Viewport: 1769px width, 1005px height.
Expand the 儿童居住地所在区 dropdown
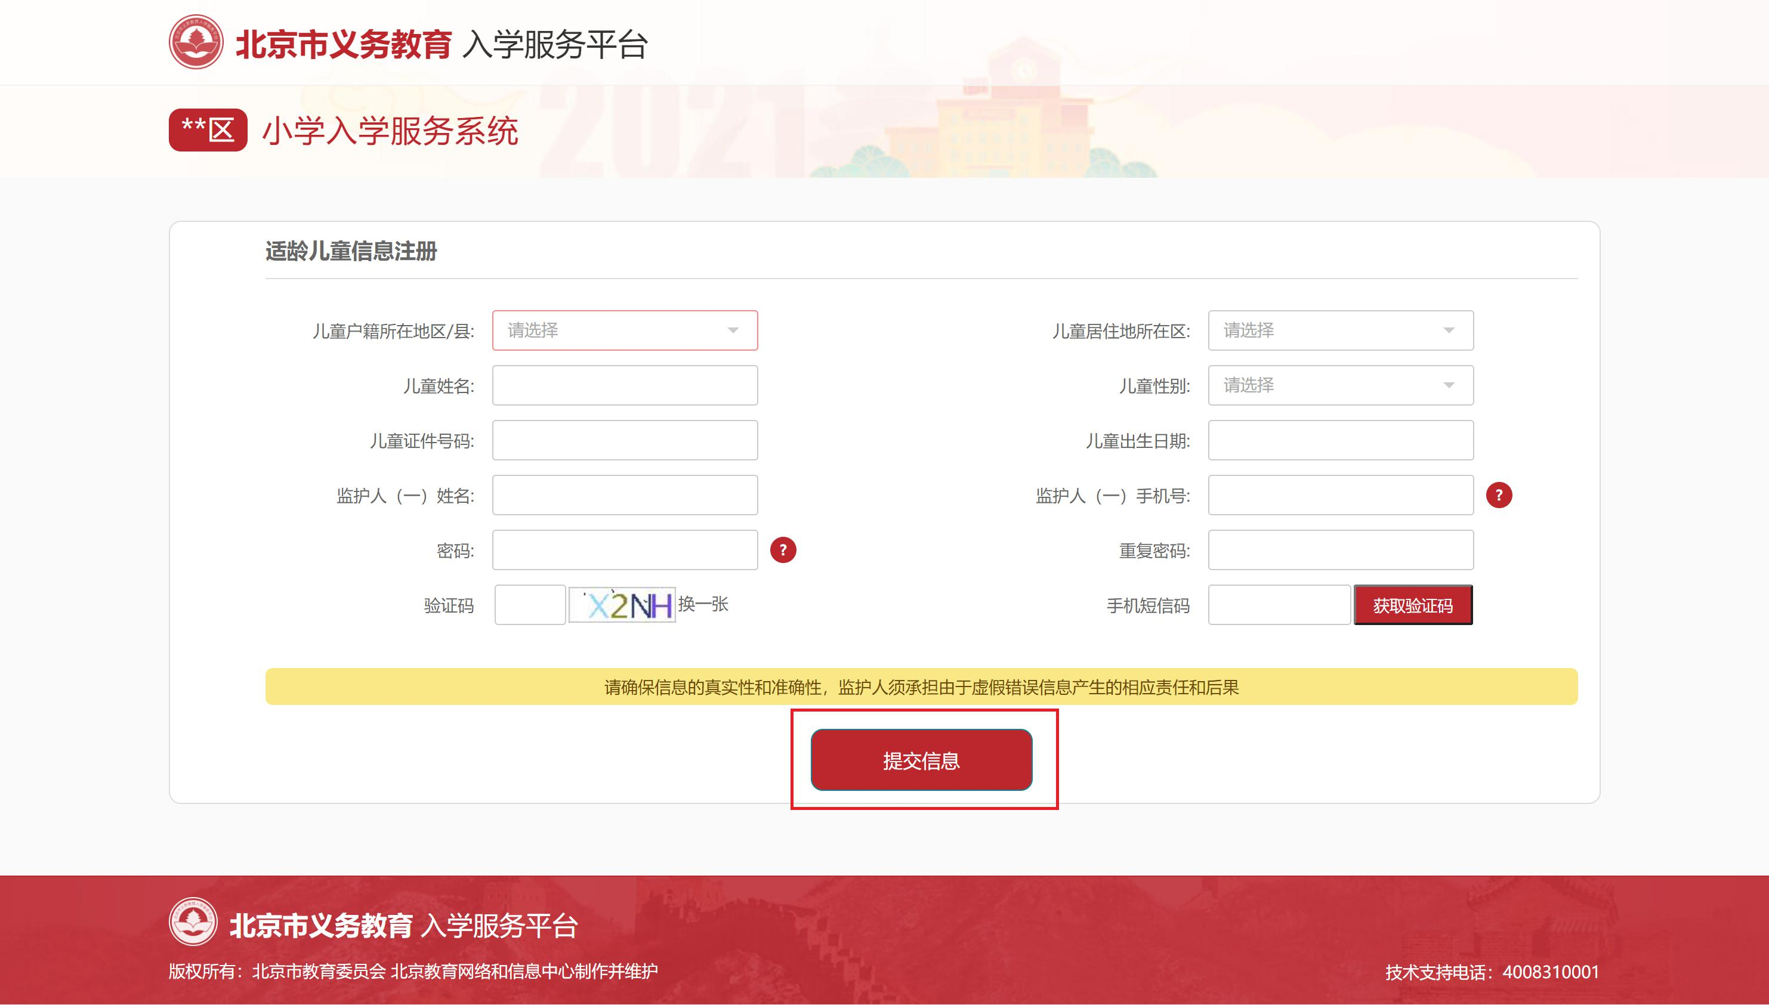point(1340,330)
